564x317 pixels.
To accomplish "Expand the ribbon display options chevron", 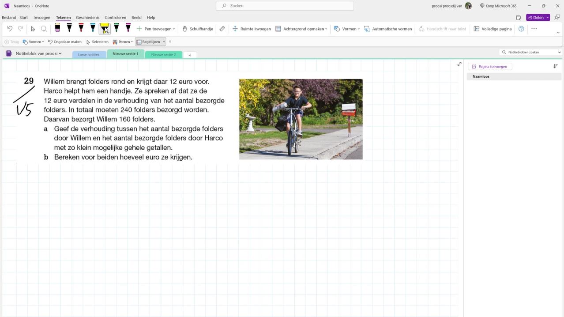I will [x=558, y=33].
